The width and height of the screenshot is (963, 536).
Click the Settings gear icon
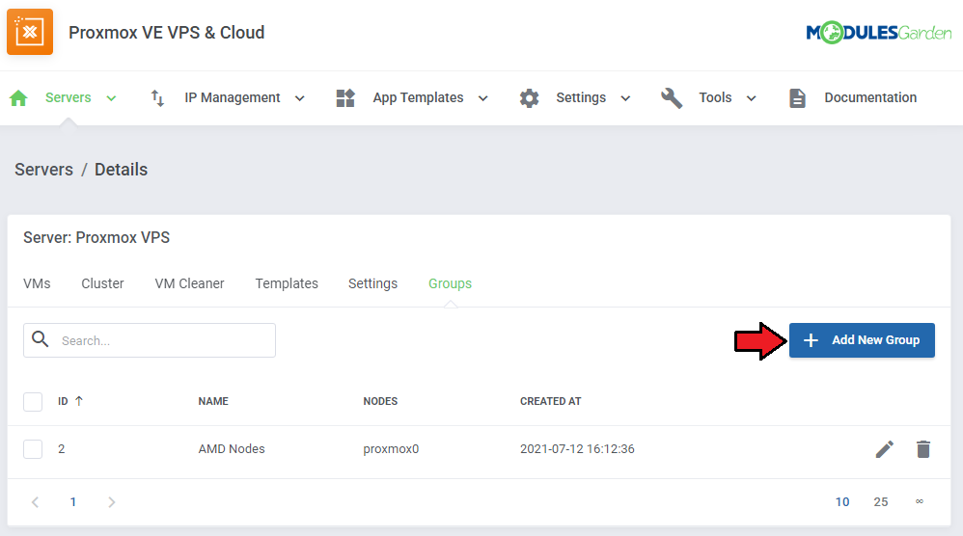pos(529,98)
